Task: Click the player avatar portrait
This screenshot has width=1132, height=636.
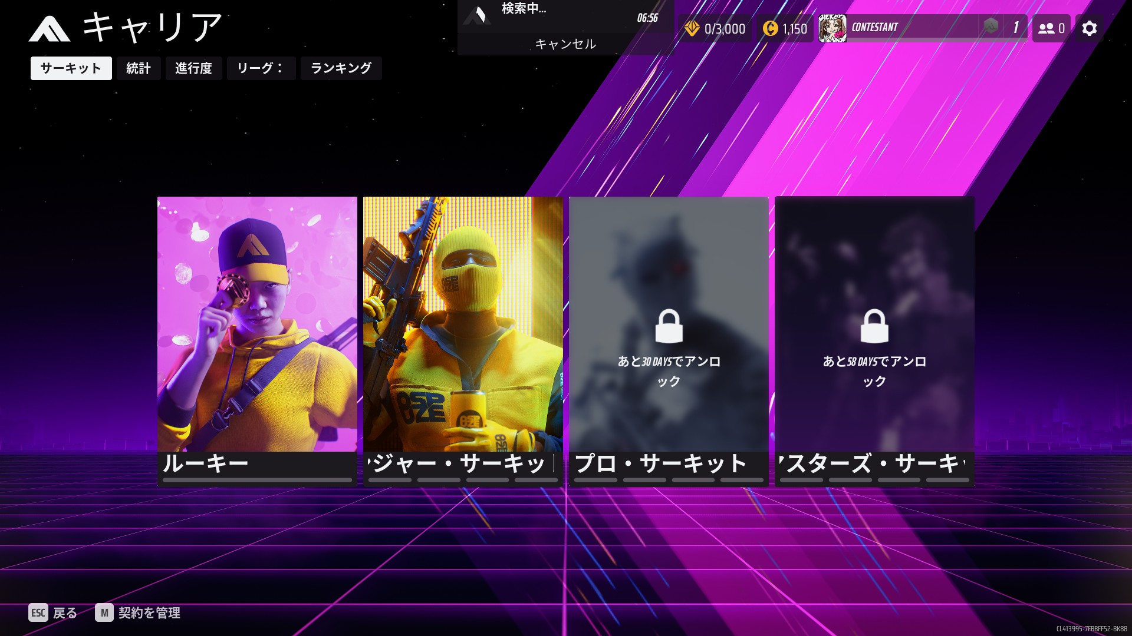Action: 832,28
